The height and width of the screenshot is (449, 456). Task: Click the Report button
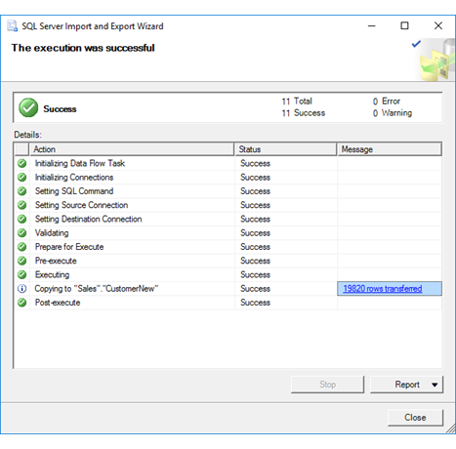pos(406,385)
